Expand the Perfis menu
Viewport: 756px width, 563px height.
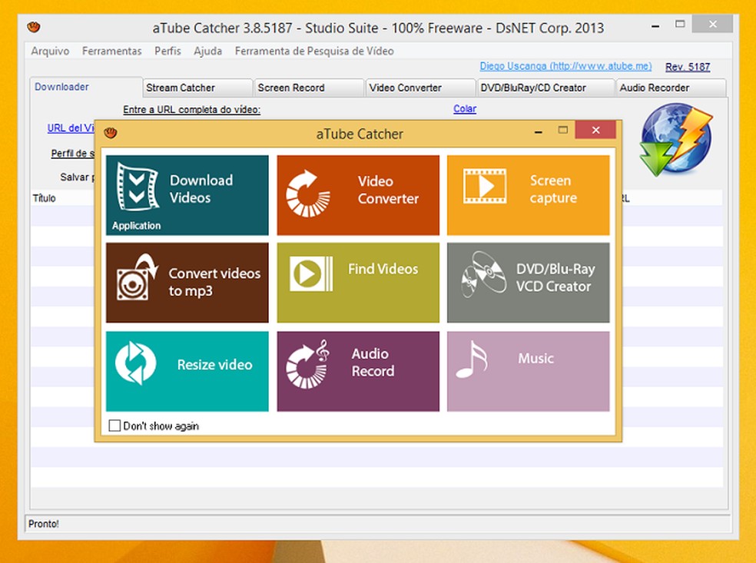click(167, 51)
